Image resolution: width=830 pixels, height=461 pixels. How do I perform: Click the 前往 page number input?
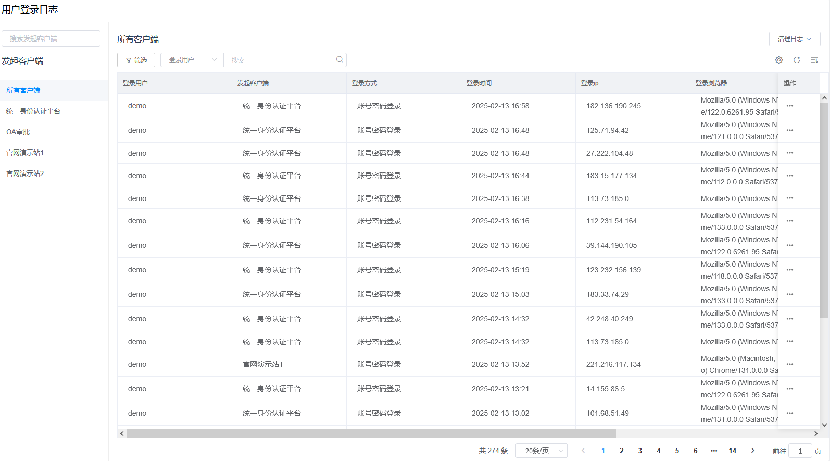click(800, 451)
